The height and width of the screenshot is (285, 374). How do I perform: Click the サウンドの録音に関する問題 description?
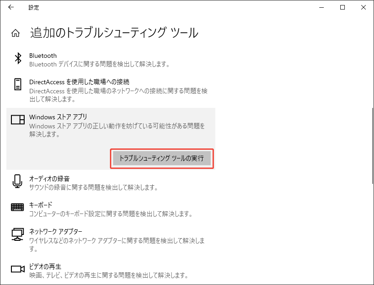click(x=93, y=188)
